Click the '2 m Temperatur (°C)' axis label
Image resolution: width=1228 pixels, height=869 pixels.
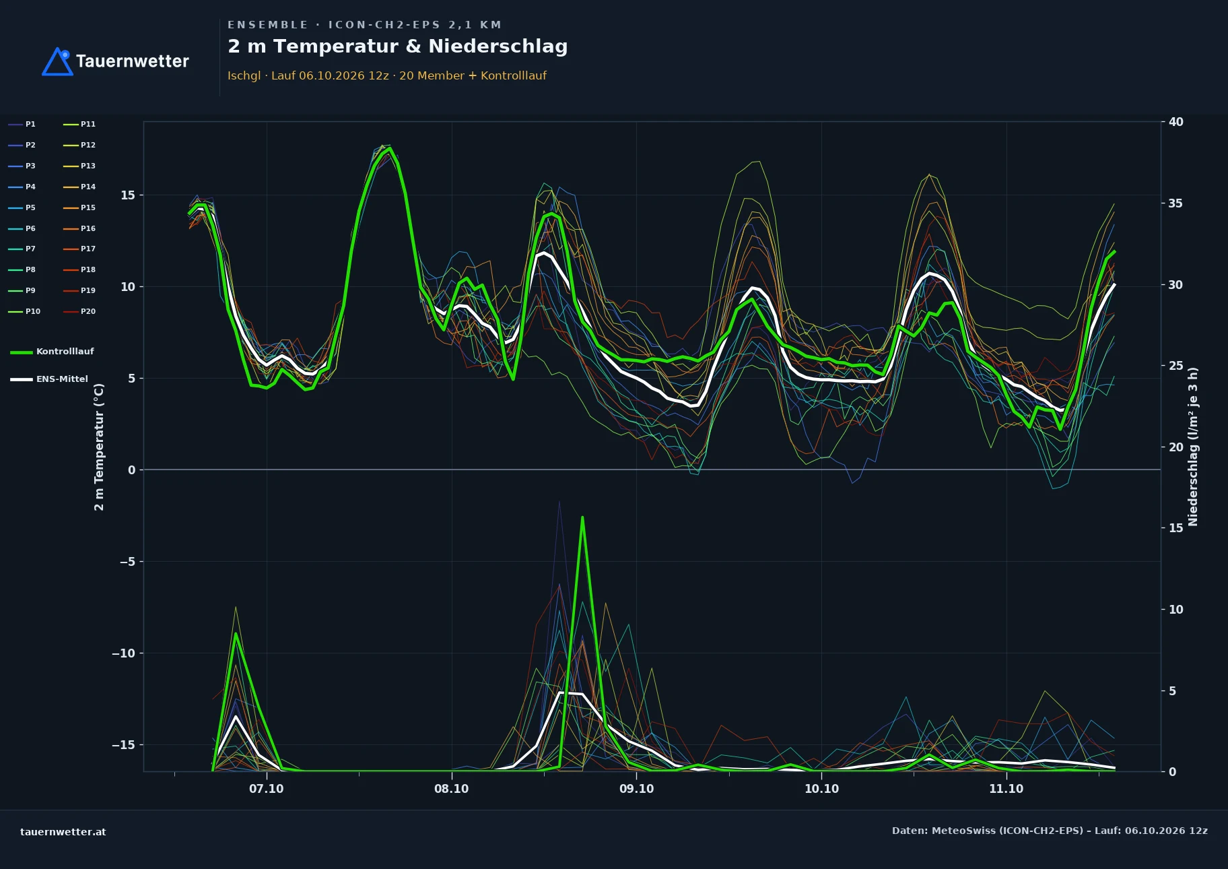[100, 447]
